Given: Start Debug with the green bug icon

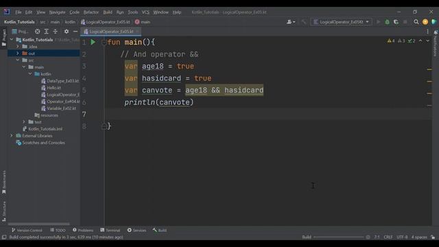Looking at the screenshot, I should coord(387,22).
